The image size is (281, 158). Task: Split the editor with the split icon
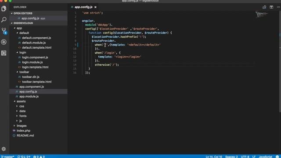pos(271,7)
